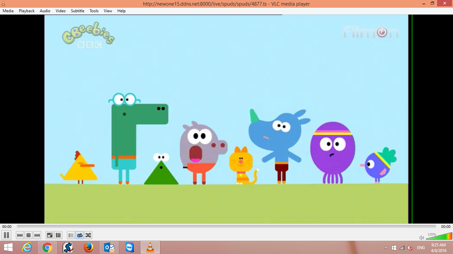Toggle fullscreen video mode
This screenshot has height=254, width=453.
(x=50, y=235)
